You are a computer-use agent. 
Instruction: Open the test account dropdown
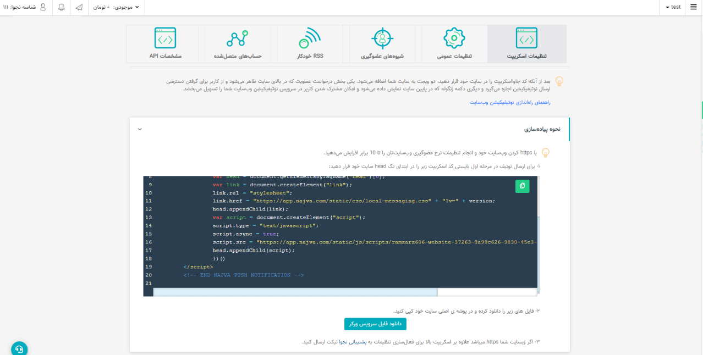click(x=673, y=7)
